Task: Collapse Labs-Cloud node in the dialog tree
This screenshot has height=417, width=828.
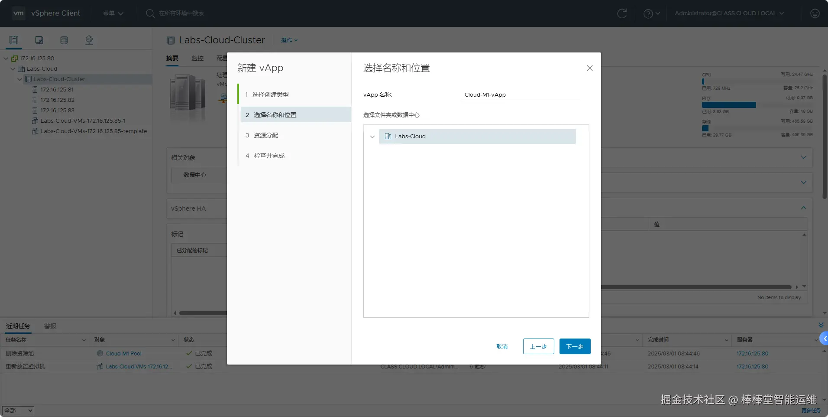Action: 372,137
